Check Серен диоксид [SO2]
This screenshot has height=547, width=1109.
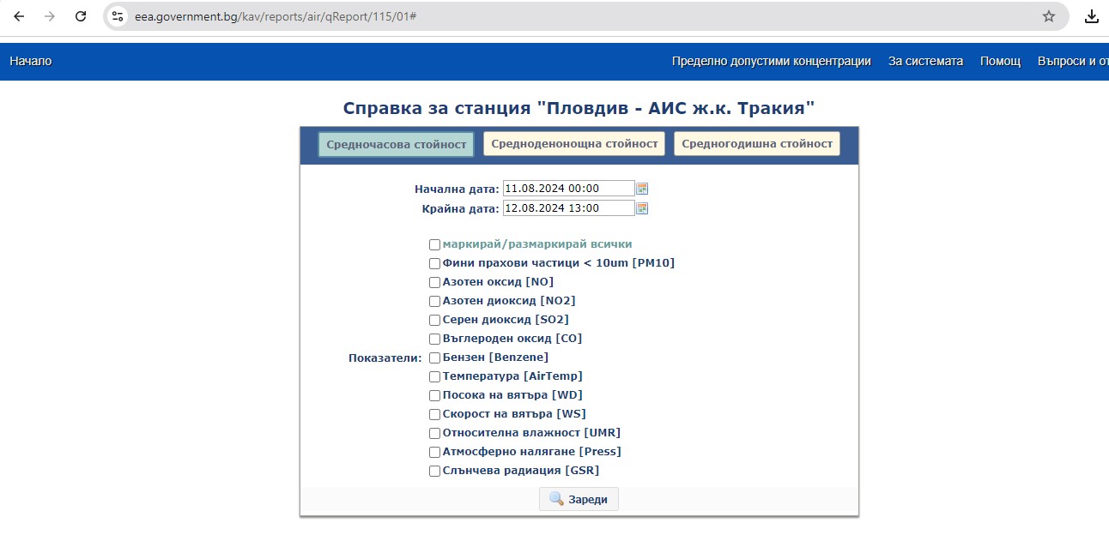[434, 321]
